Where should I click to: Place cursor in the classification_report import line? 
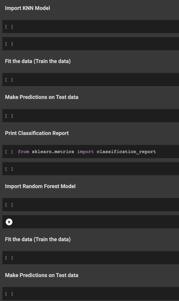(88, 151)
